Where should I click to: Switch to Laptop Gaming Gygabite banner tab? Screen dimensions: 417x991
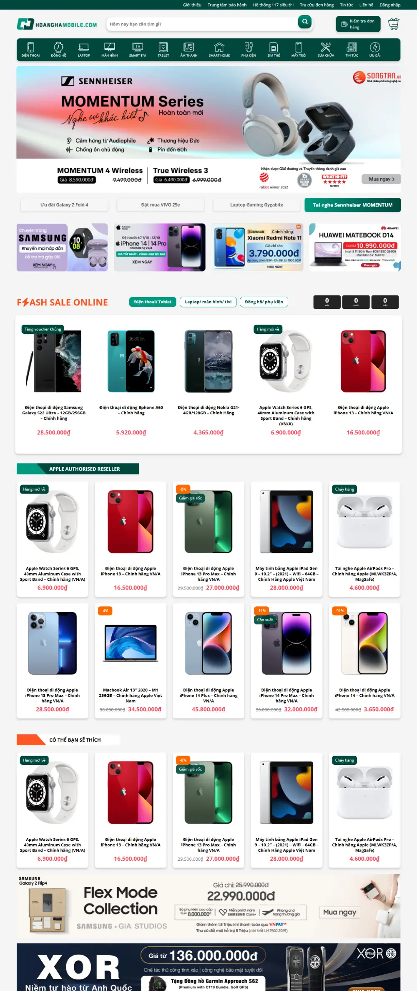click(x=257, y=205)
